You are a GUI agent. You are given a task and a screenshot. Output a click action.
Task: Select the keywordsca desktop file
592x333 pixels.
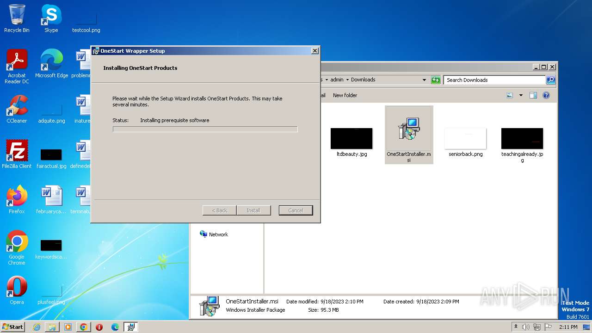(x=51, y=249)
